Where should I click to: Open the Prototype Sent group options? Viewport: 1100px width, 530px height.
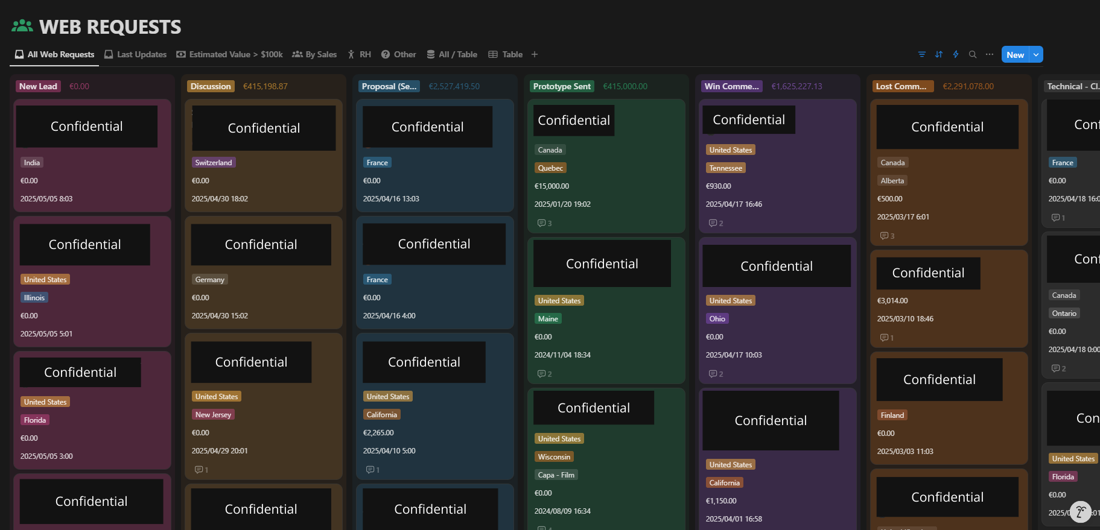pos(562,86)
